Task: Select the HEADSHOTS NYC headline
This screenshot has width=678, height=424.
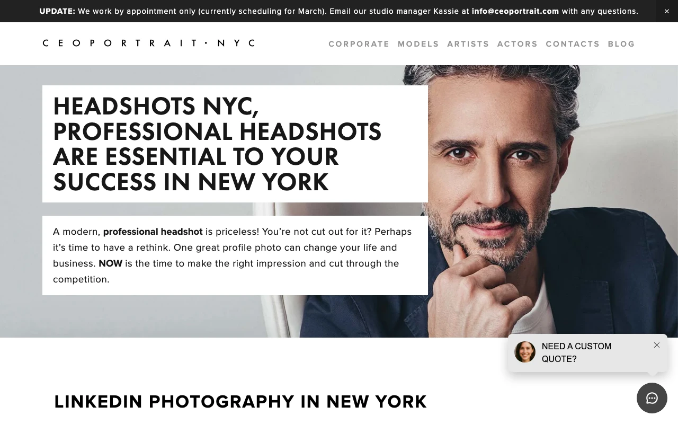Action: pos(217,144)
